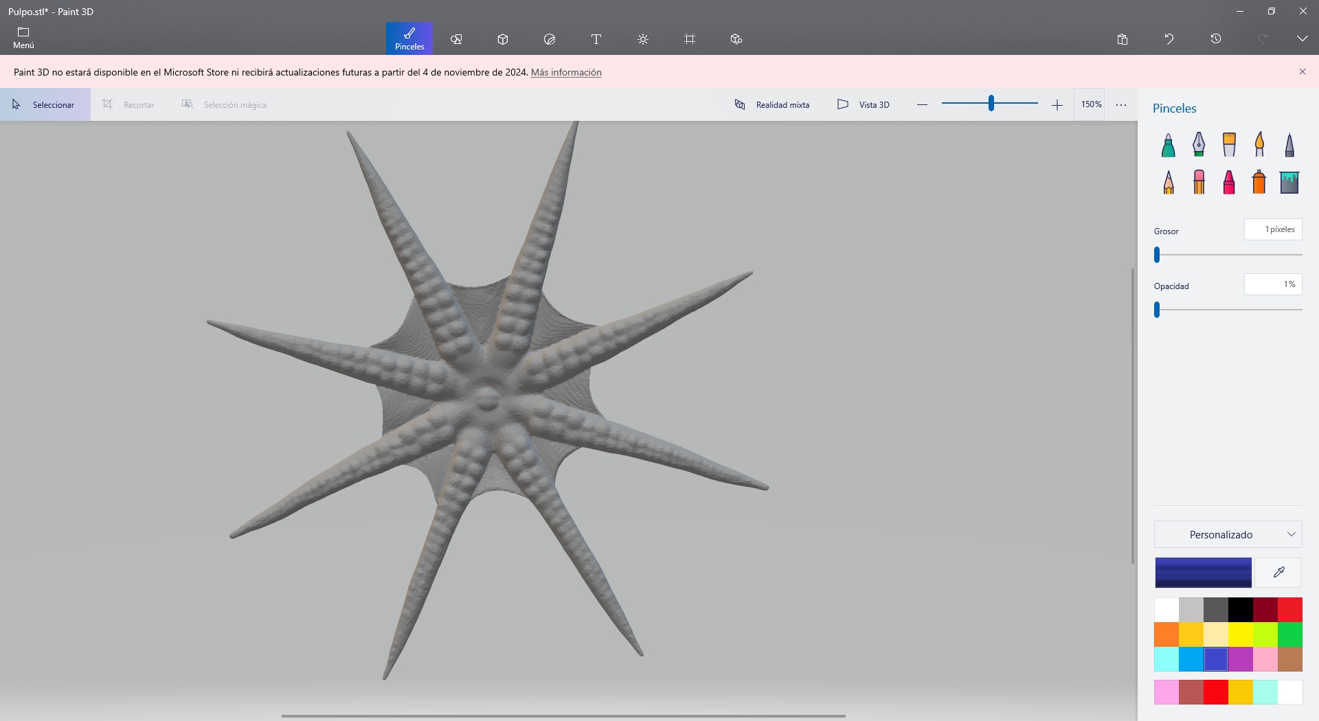Viewport: 1319px width, 721px height.
Task: Select the Watercolor brush
Action: click(x=1259, y=144)
